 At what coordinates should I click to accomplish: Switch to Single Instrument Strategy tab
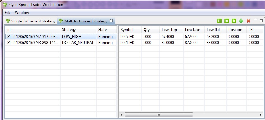[30, 21]
